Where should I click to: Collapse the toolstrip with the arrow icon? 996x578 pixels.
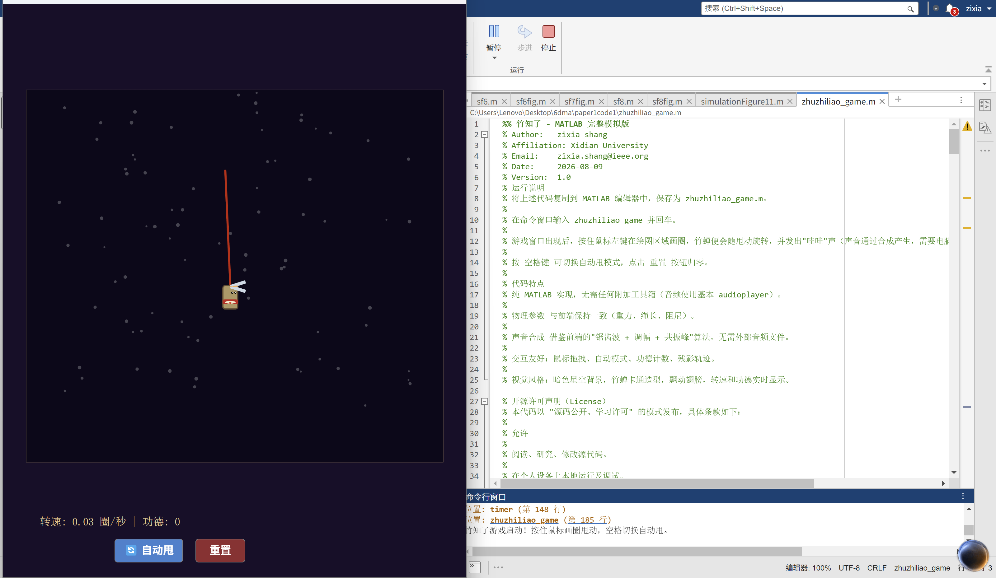click(x=988, y=70)
